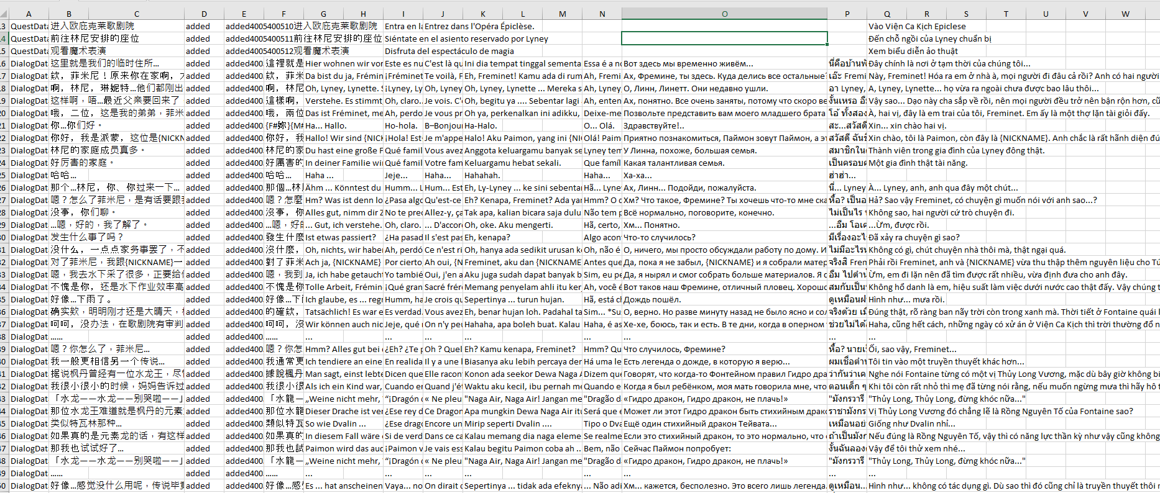Image resolution: width=1160 pixels, height=493 pixels.
Task: Select column D header
Action: pos(204,14)
